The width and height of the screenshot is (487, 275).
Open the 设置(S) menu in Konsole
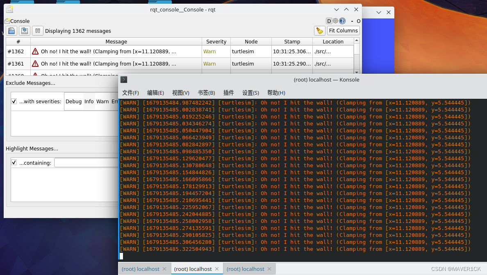(x=250, y=93)
